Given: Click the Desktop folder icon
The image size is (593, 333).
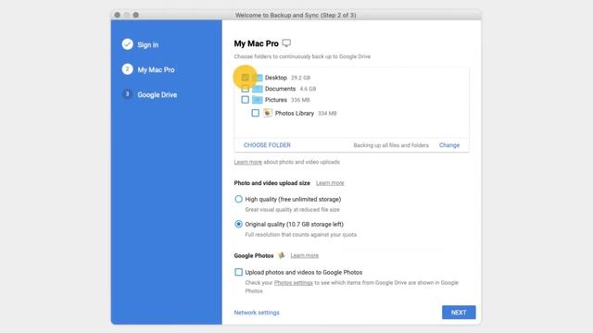Looking at the screenshot, I should pyautogui.click(x=258, y=78).
